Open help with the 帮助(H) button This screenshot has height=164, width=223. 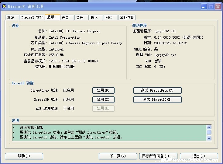24,156
